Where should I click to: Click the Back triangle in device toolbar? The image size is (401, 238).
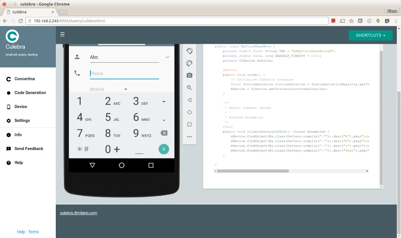pyautogui.click(x=189, y=100)
